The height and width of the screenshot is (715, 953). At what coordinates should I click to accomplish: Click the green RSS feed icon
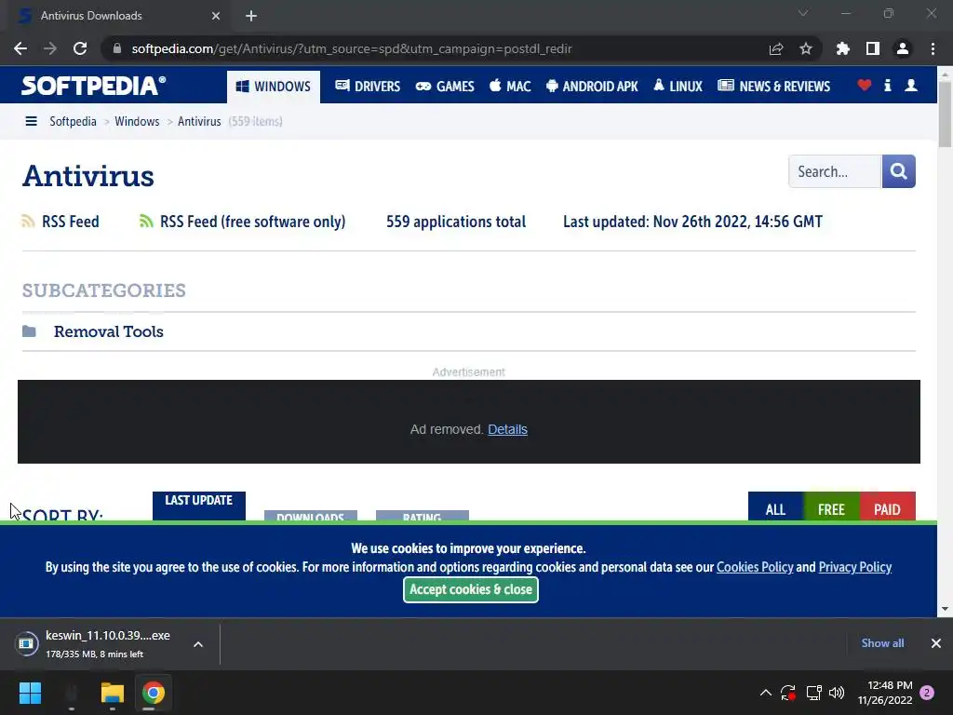(146, 222)
